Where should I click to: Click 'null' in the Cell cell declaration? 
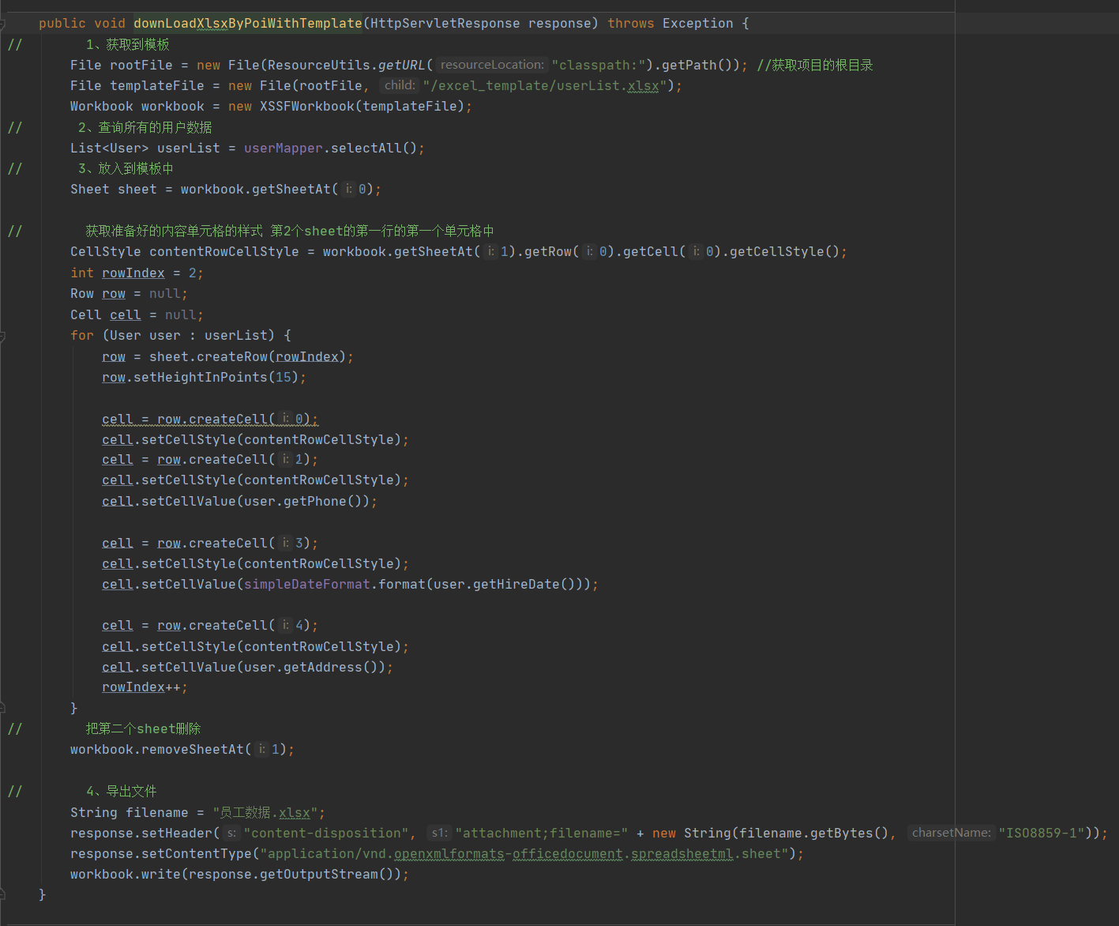coord(181,314)
